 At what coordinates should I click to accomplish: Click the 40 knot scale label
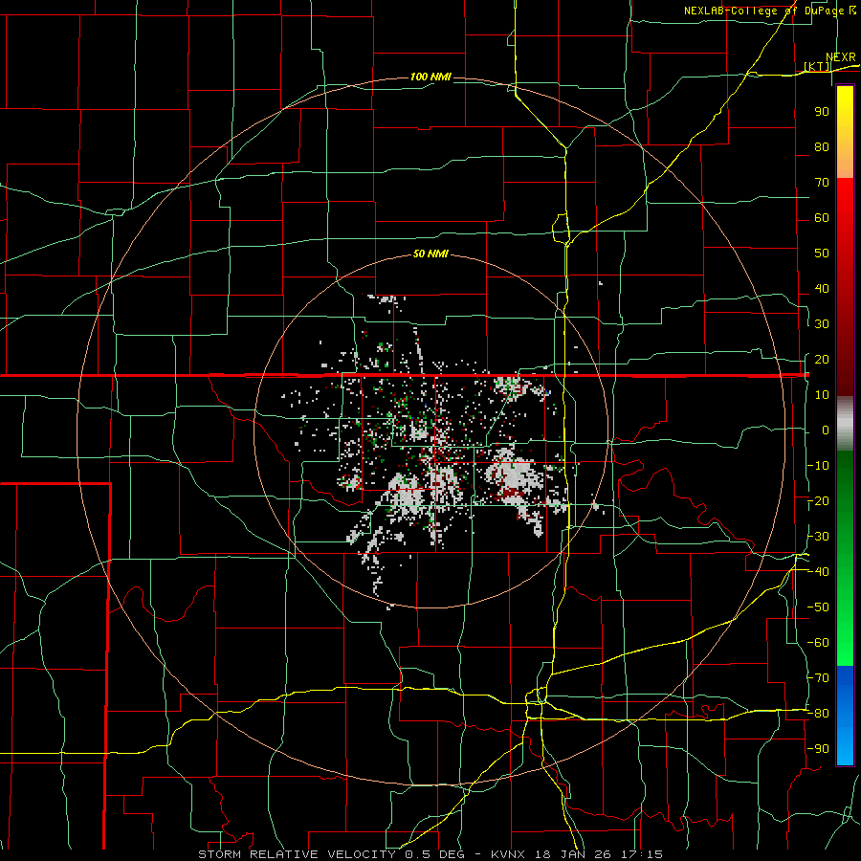click(x=822, y=288)
